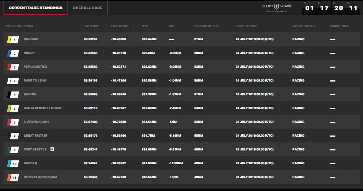Screen dimensions: 363x191
Task: Click the countdown days value 01
Action: click(309, 8)
